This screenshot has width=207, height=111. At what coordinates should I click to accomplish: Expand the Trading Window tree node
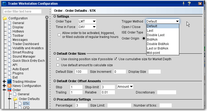(x=4, y=81)
